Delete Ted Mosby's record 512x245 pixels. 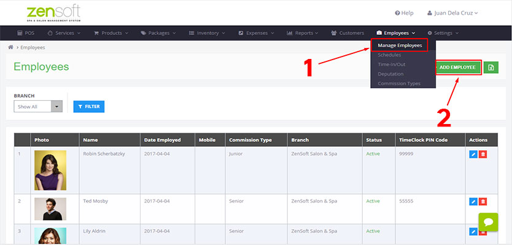pos(483,201)
